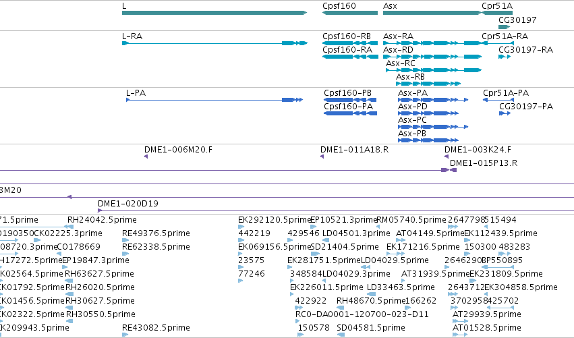
Task: Open the 'AT29939.5prime' EST label
Action: 487,315
